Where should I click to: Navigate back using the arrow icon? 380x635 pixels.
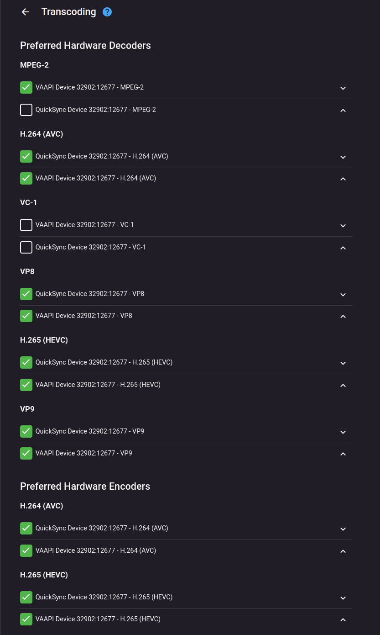25,12
